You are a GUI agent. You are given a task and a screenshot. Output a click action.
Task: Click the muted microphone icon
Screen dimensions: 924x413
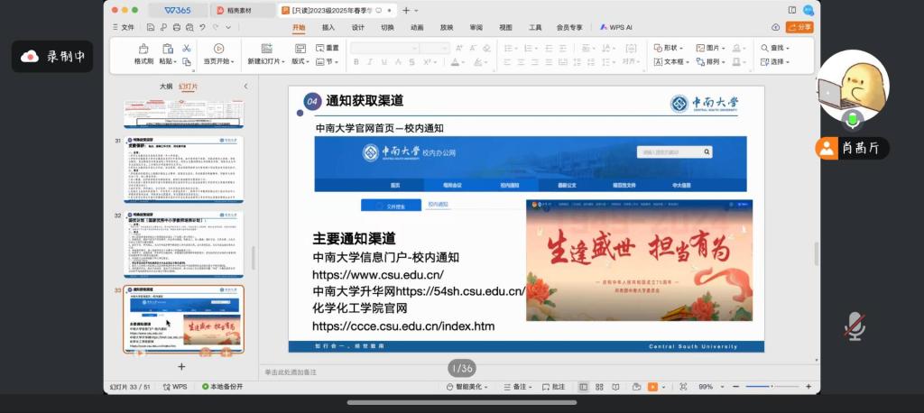855,326
